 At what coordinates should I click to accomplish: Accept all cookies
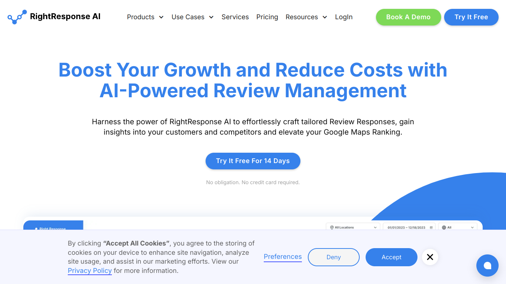coord(392,257)
